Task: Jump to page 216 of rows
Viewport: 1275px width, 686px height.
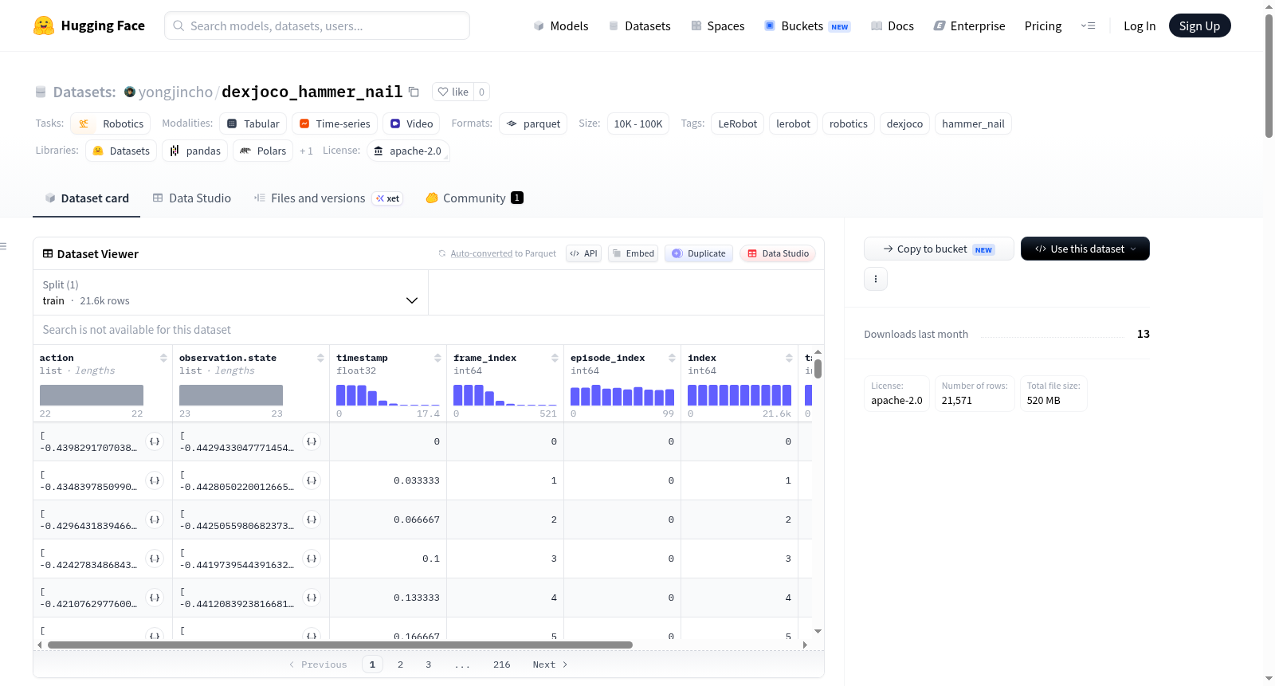Action: pos(502,664)
